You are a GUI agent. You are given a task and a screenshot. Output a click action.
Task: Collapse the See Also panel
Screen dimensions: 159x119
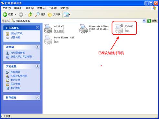point(37,47)
